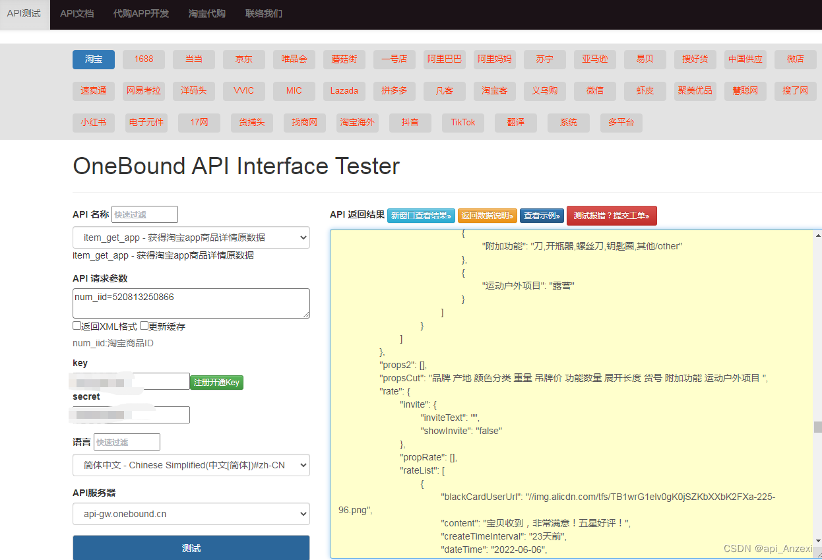The image size is (822, 560).
Task: Pick the 网易考拉 platform button
Action: point(144,91)
